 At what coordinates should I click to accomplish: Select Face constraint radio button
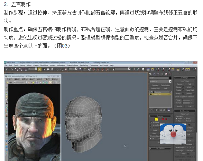point(177,121)
